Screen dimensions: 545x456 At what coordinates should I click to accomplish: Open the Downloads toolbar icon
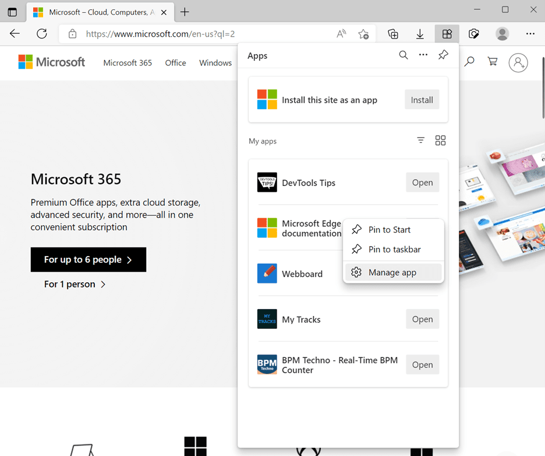420,34
